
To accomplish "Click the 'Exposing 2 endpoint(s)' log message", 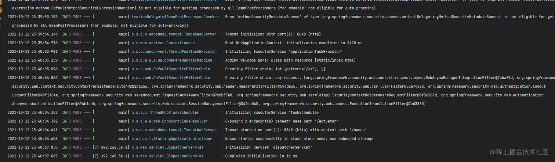I will pyautogui.click(x=282, y=121).
